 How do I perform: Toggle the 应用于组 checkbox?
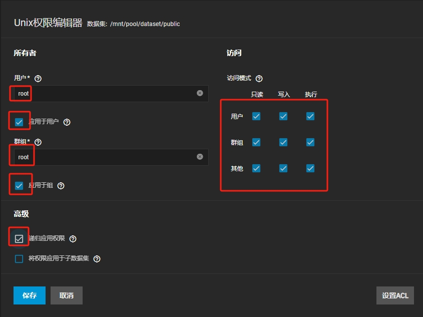click(19, 186)
